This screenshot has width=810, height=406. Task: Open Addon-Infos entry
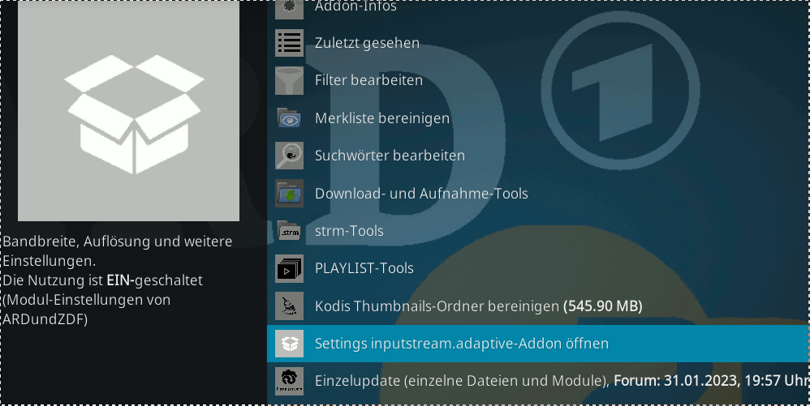click(x=538, y=9)
